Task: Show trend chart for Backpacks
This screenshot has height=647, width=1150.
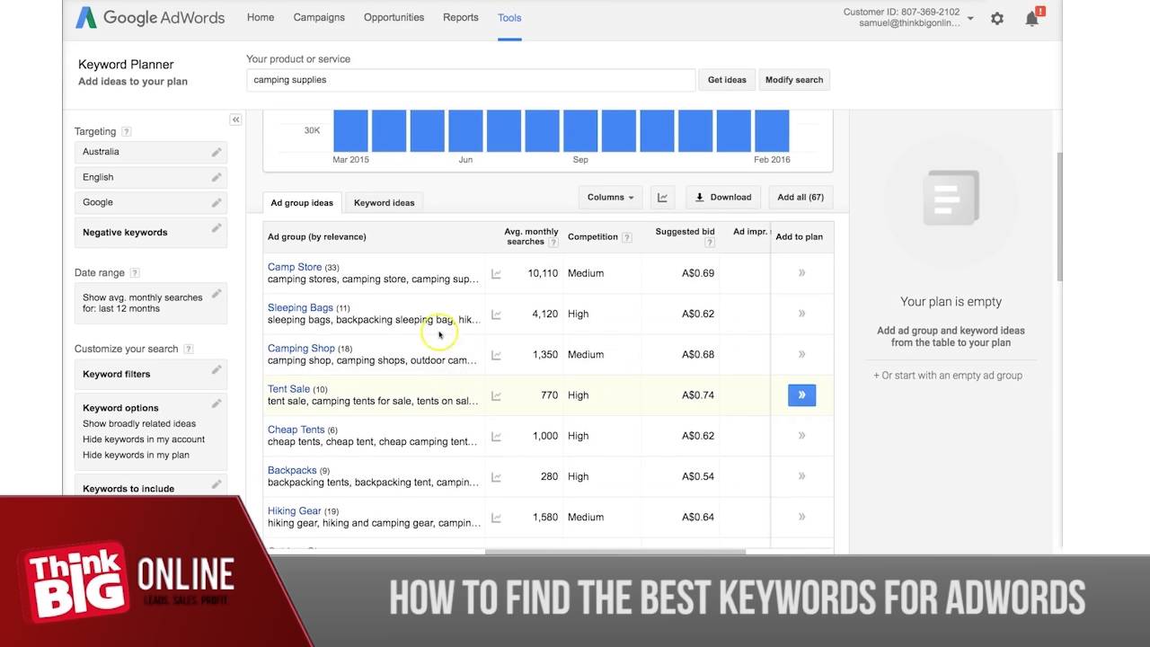Action: click(x=496, y=476)
